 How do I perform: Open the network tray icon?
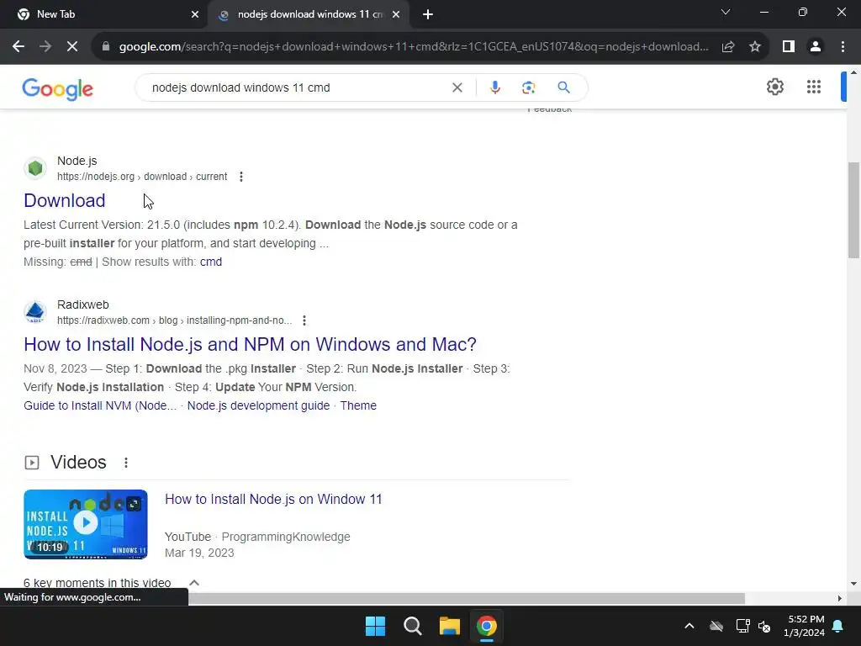(x=742, y=626)
